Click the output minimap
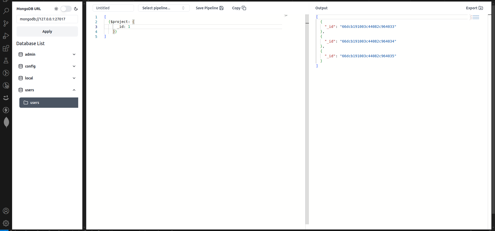Viewport: 495px width, 231px height. point(475,17)
